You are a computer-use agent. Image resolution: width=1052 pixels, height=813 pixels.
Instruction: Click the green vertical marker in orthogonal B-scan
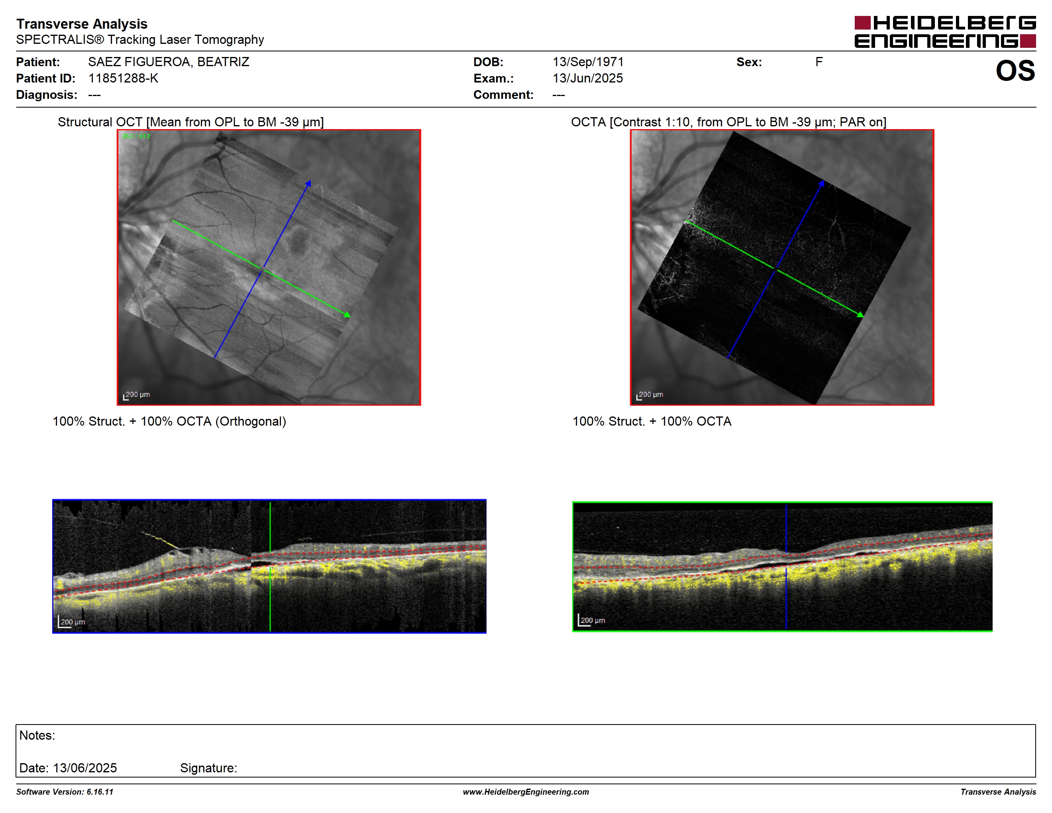[270, 566]
